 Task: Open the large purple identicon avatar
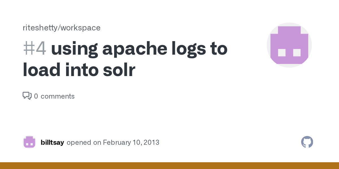[x=289, y=45]
